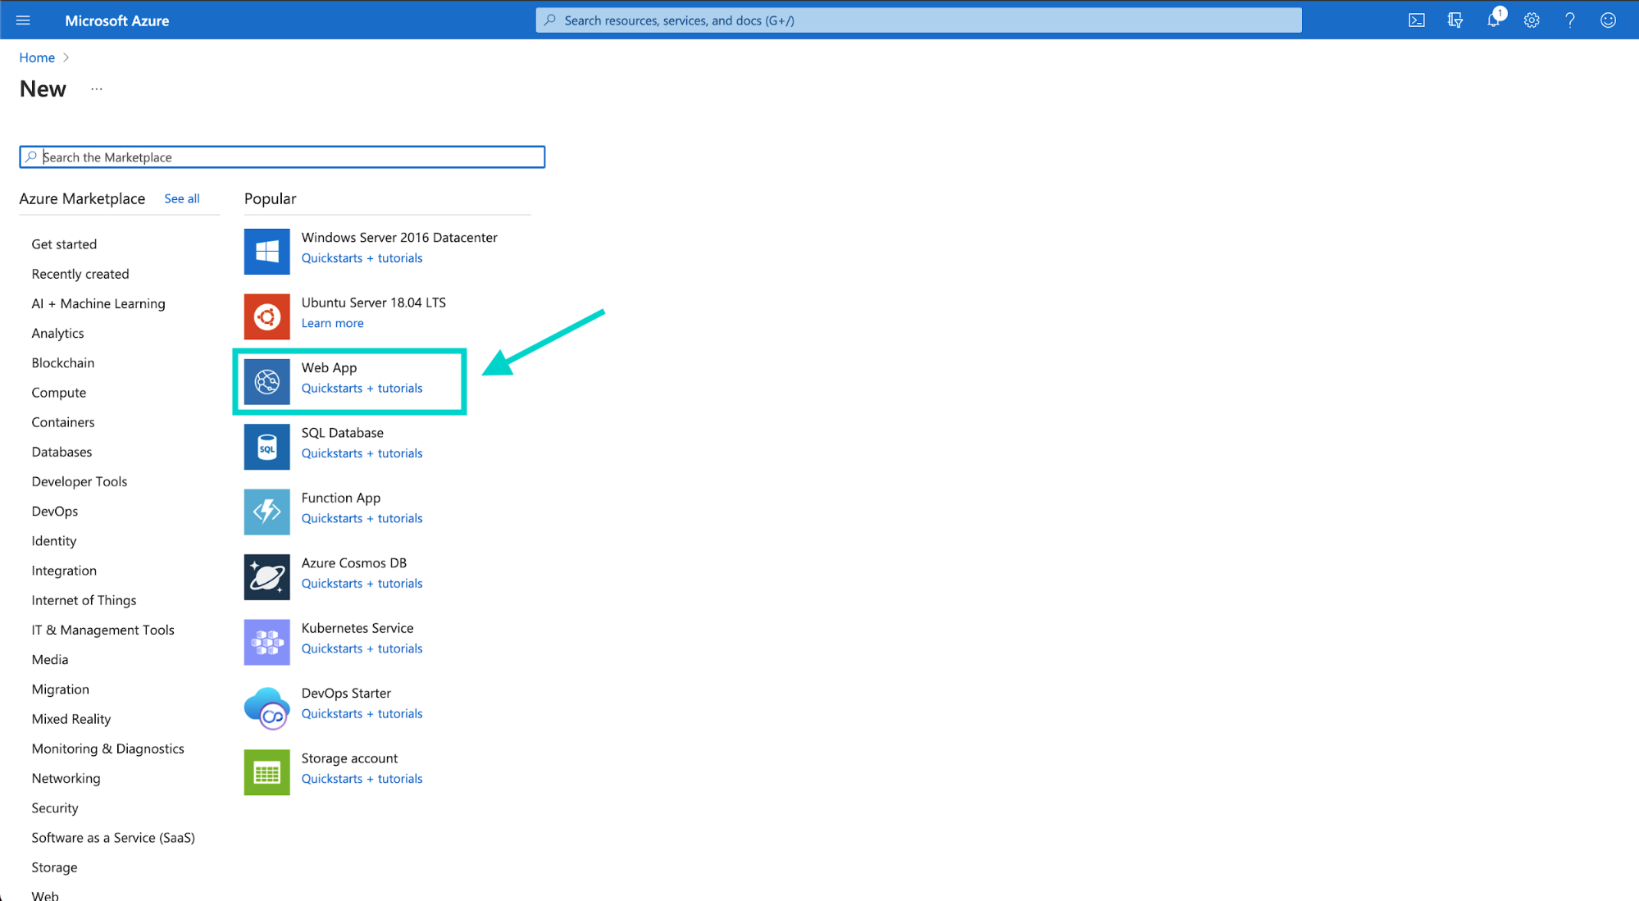Select the Analytics category
This screenshot has width=1639, height=901.
pyautogui.click(x=57, y=333)
